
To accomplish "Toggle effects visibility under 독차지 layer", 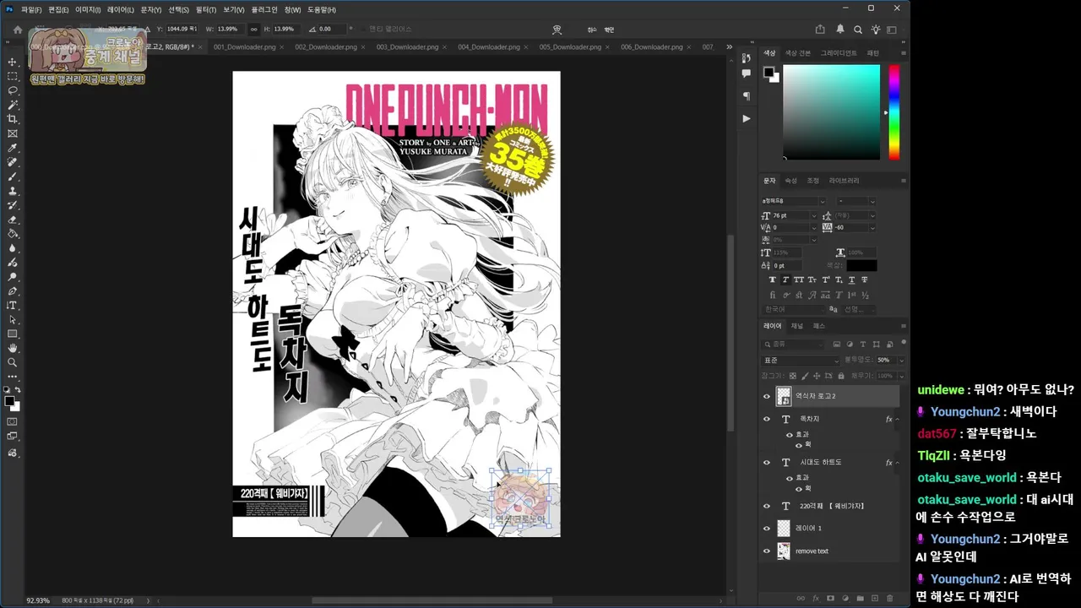I will click(790, 435).
